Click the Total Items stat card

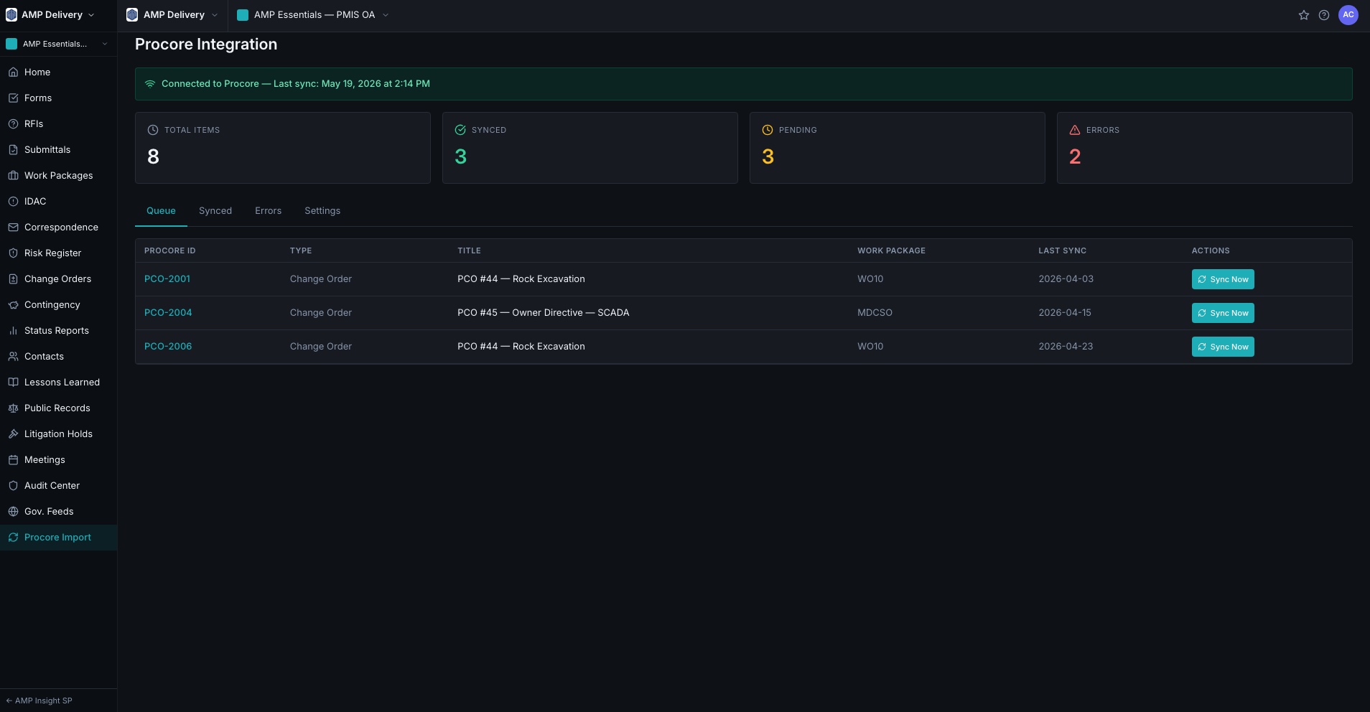pyautogui.click(x=283, y=148)
